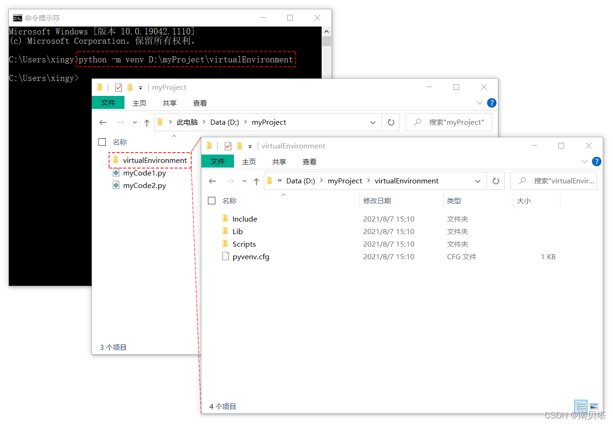Click the address bar refresh icon
613x424 pixels.
pyautogui.click(x=495, y=181)
